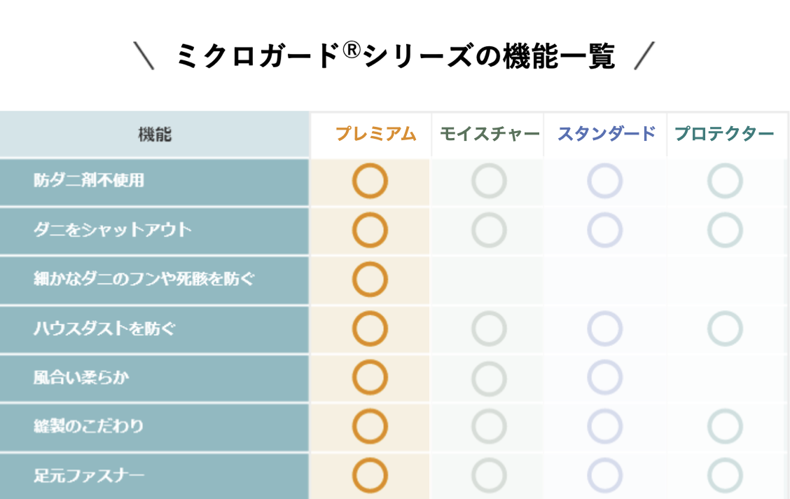This screenshot has height=499, width=790.
Task: Click プロテクター circle for 縫製のこだわり
Action: 725,426
